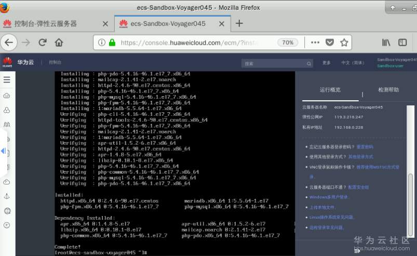Image resolution: width=417 pixels, height=256 pixels.
Task: Open the page actions three-dot menu
Action: click(x=315, y=43)
